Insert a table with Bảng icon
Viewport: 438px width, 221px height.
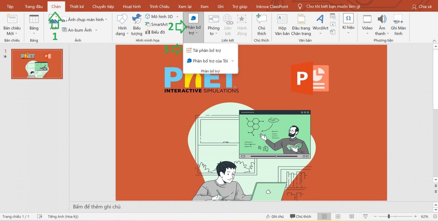click(34, 19)
